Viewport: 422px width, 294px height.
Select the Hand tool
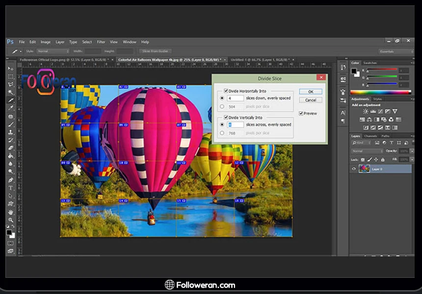click(x=11, y=212)
